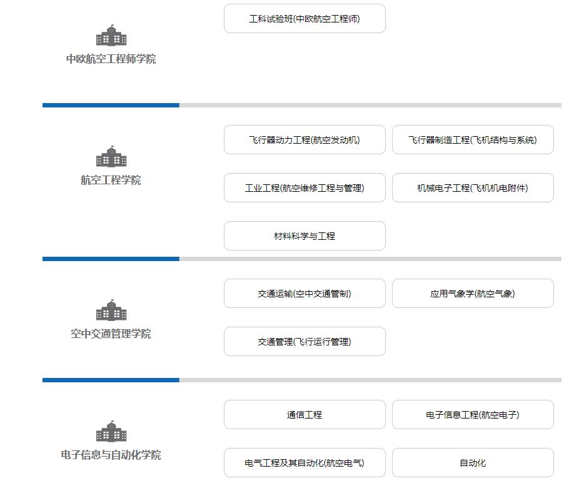Viewport: 564px width, 491px height.
Task: Open the 应用气象学(航空气象) major
Action: (x=473, y=293)
